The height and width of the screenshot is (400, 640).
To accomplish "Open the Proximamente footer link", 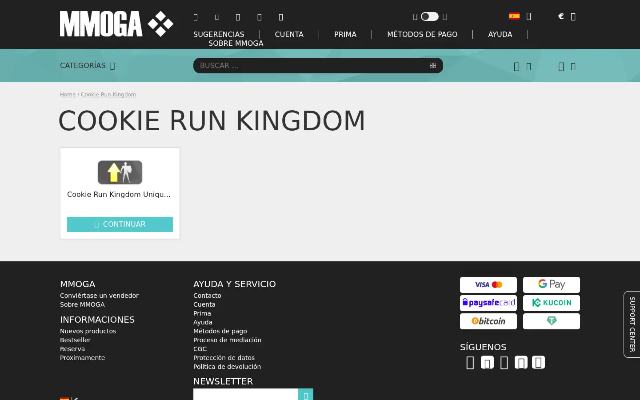I will point(82,358).
